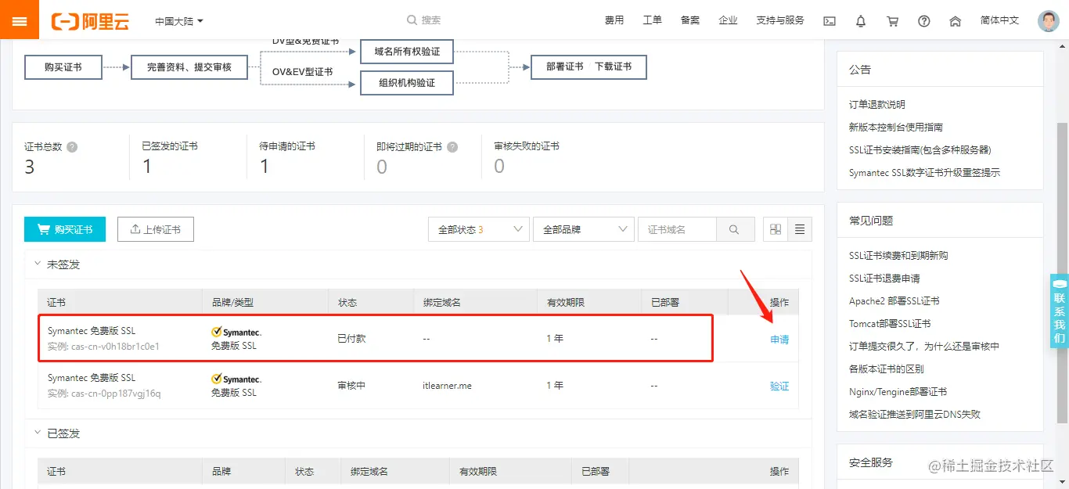Open 各版本证书的区别 FAQ

point(887,369)
